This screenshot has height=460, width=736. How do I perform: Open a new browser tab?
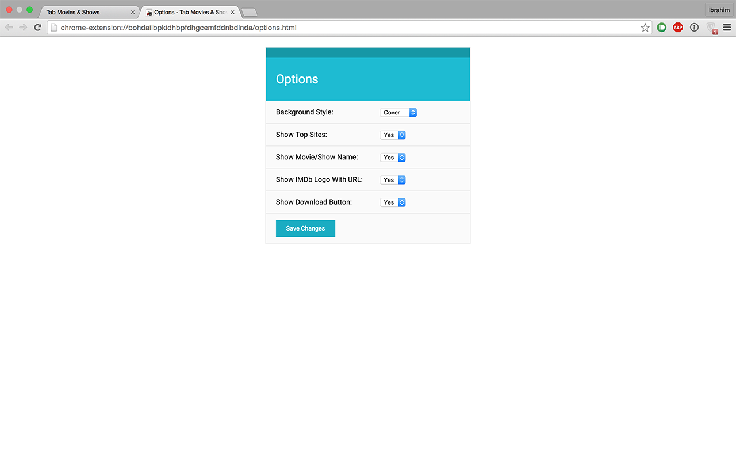click(250, 13)
